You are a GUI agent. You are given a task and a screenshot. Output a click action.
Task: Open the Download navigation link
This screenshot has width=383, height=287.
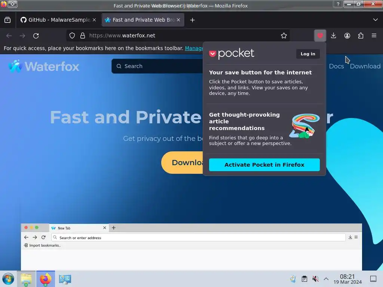coord(365,66)
